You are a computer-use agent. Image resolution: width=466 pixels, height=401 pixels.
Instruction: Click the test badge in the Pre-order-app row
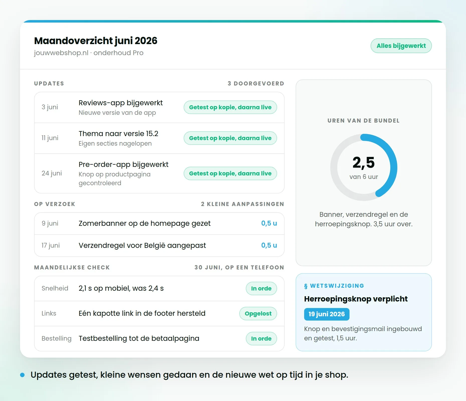point(230,173)
